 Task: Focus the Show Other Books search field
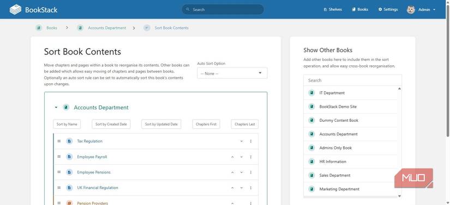(x=352, y=80)
